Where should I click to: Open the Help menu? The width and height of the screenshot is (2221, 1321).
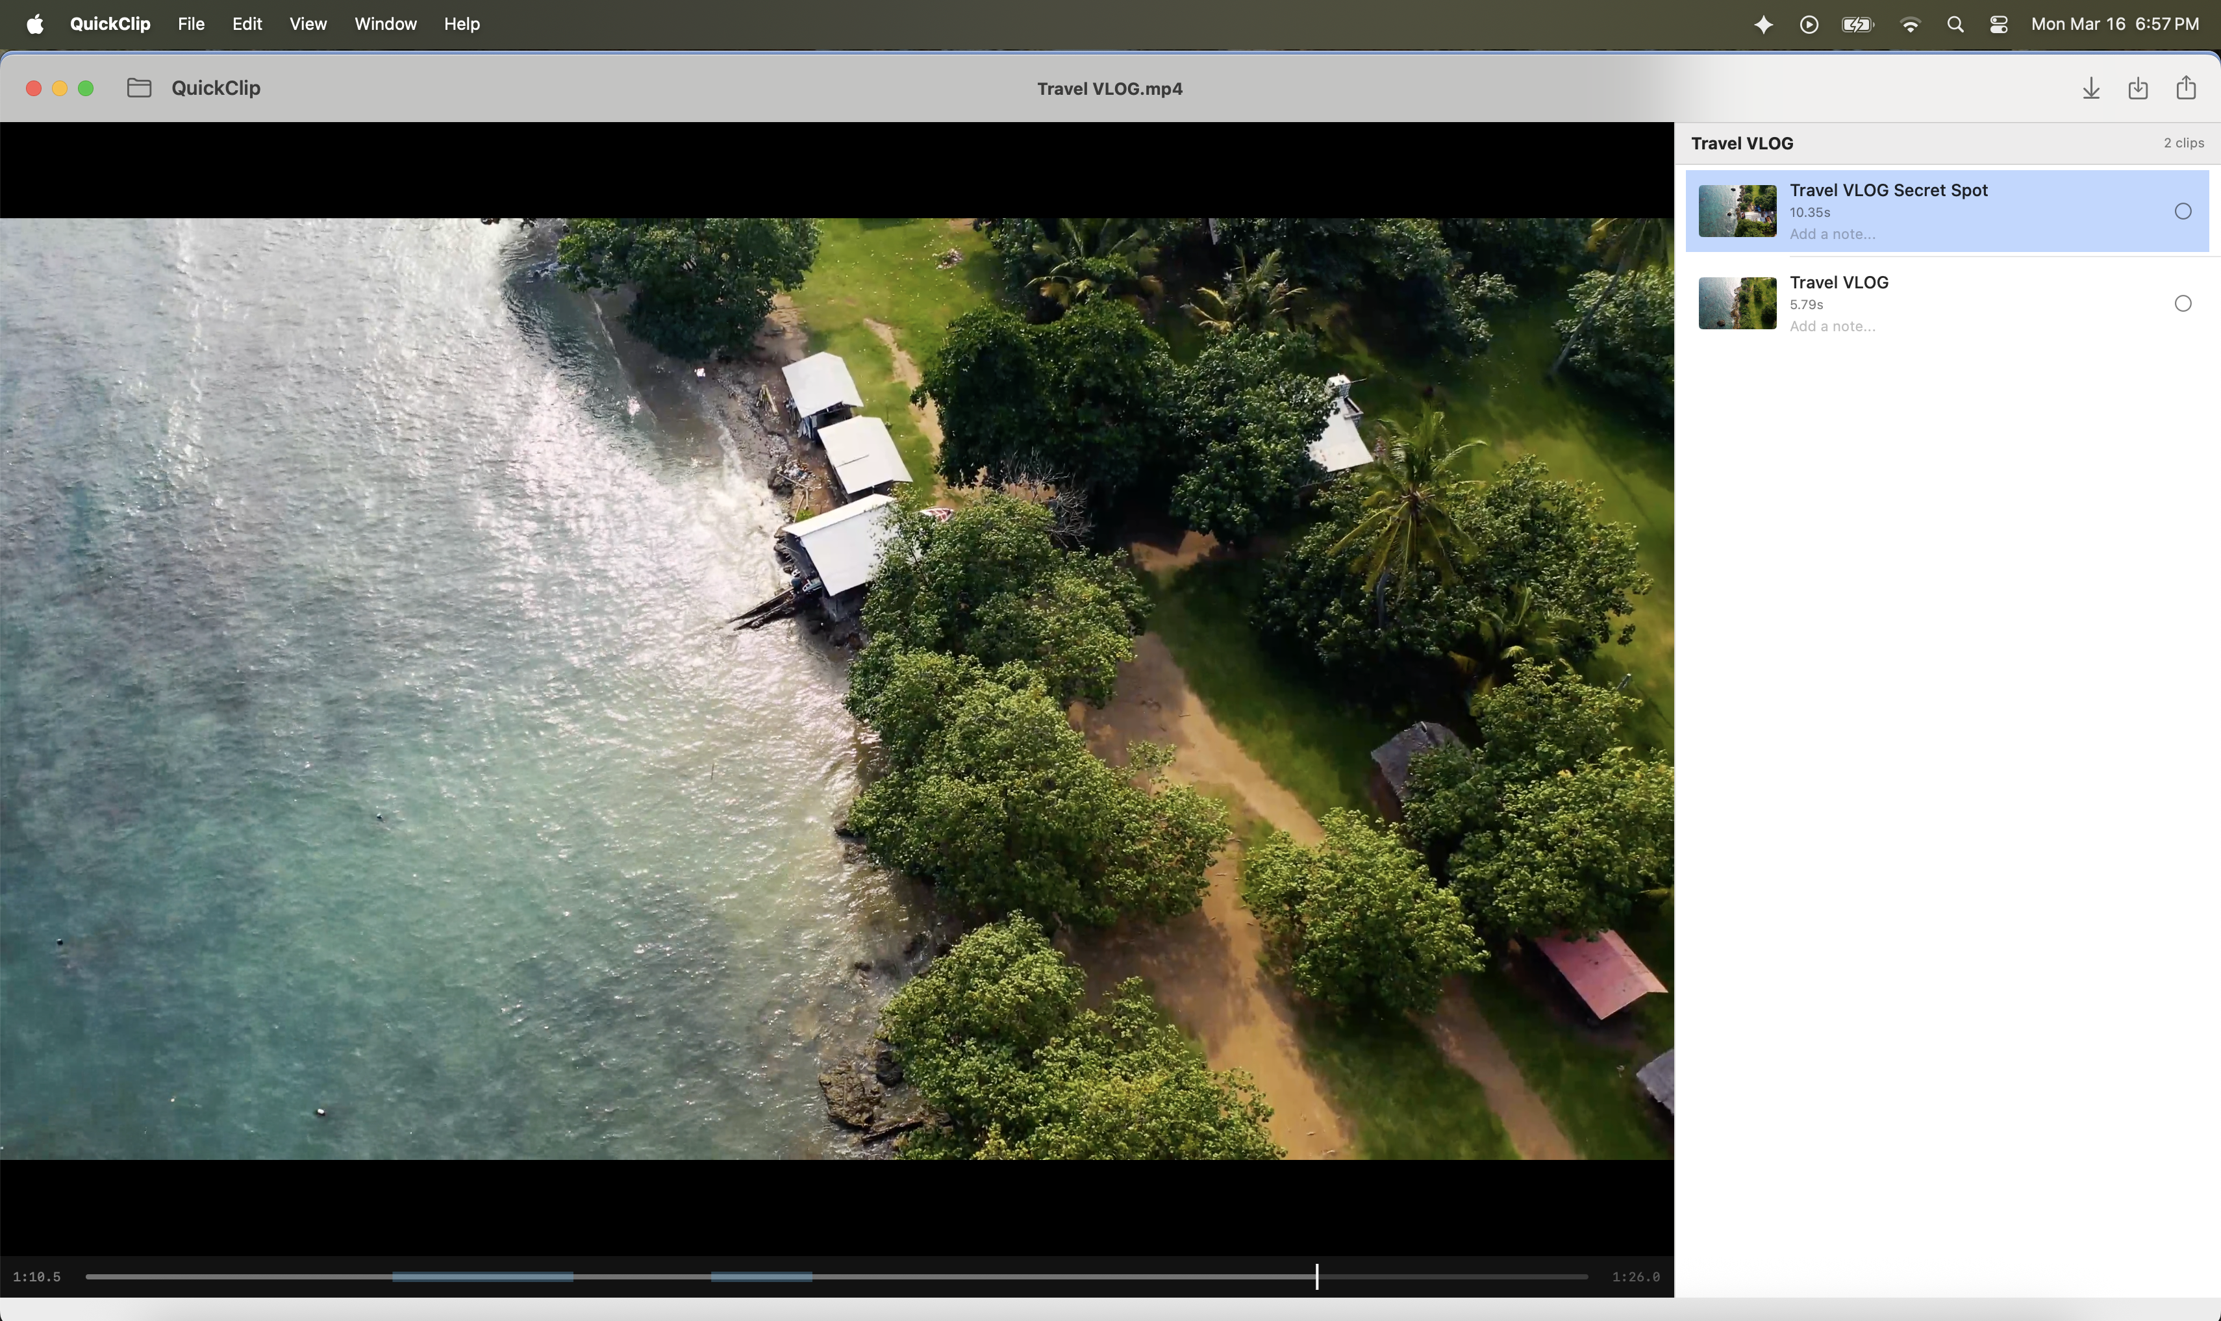click(462, 24)
